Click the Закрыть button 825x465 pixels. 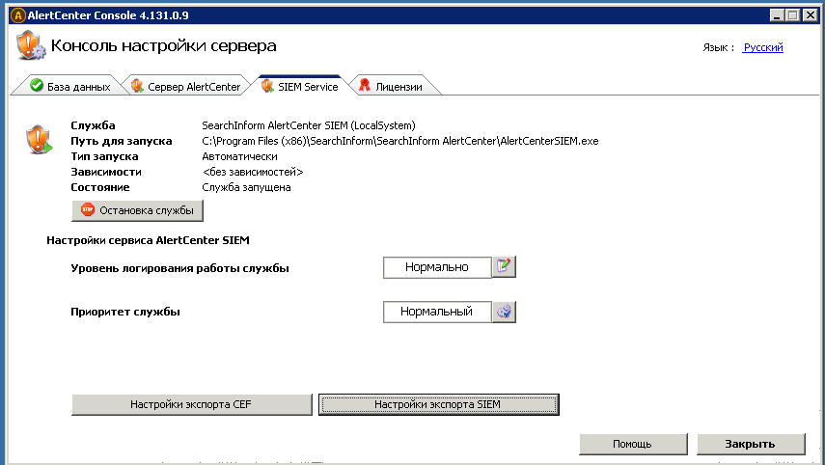[x=751, y=444]
